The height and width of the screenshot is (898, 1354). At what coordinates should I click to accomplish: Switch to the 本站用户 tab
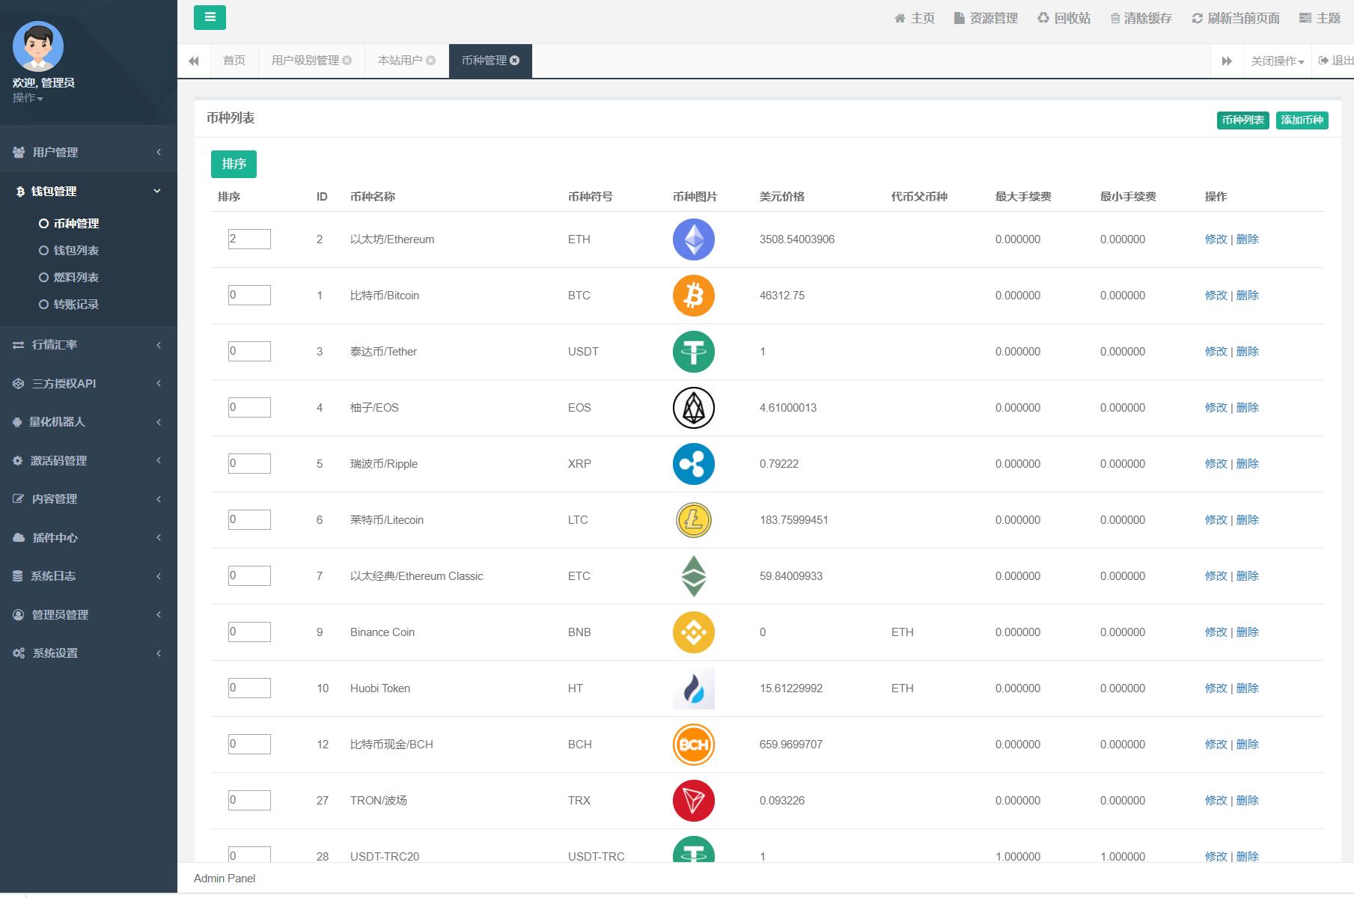pos(400,61)
